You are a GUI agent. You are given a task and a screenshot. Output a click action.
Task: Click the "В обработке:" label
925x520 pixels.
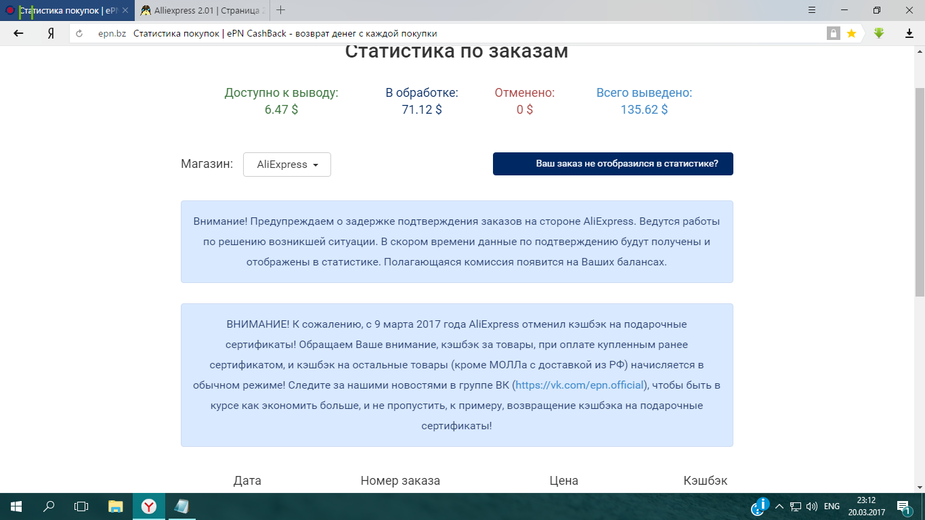[422, 93]
